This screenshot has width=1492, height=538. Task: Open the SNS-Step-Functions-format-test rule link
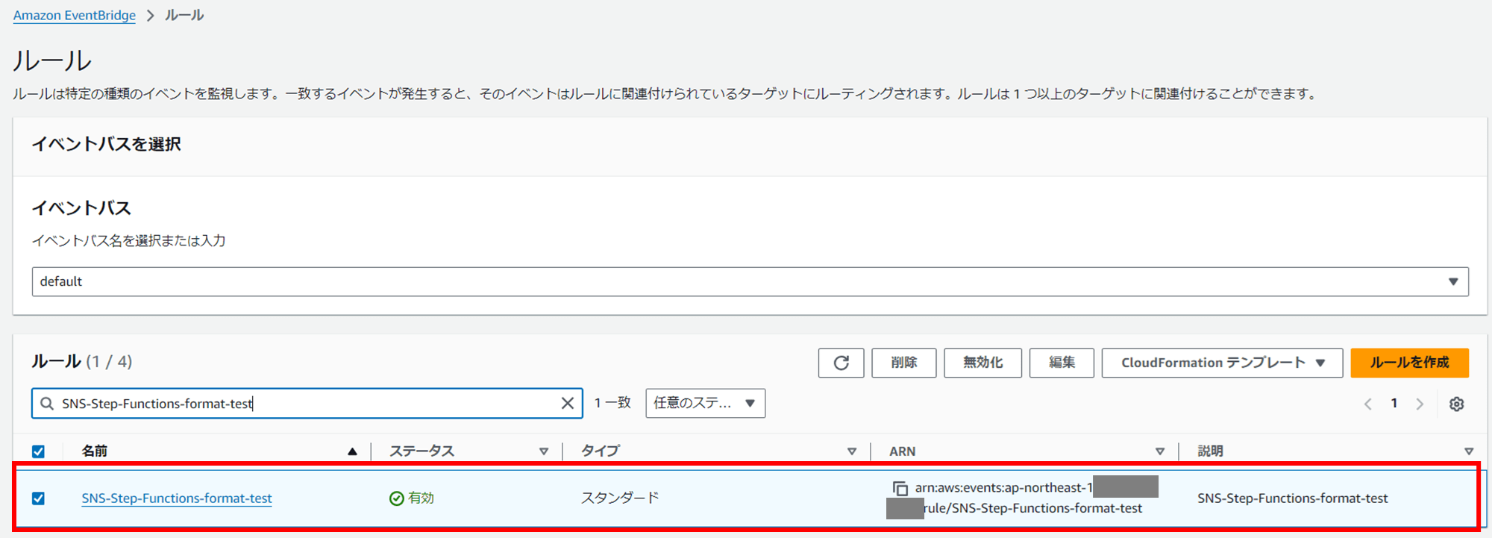coord(177,498)
